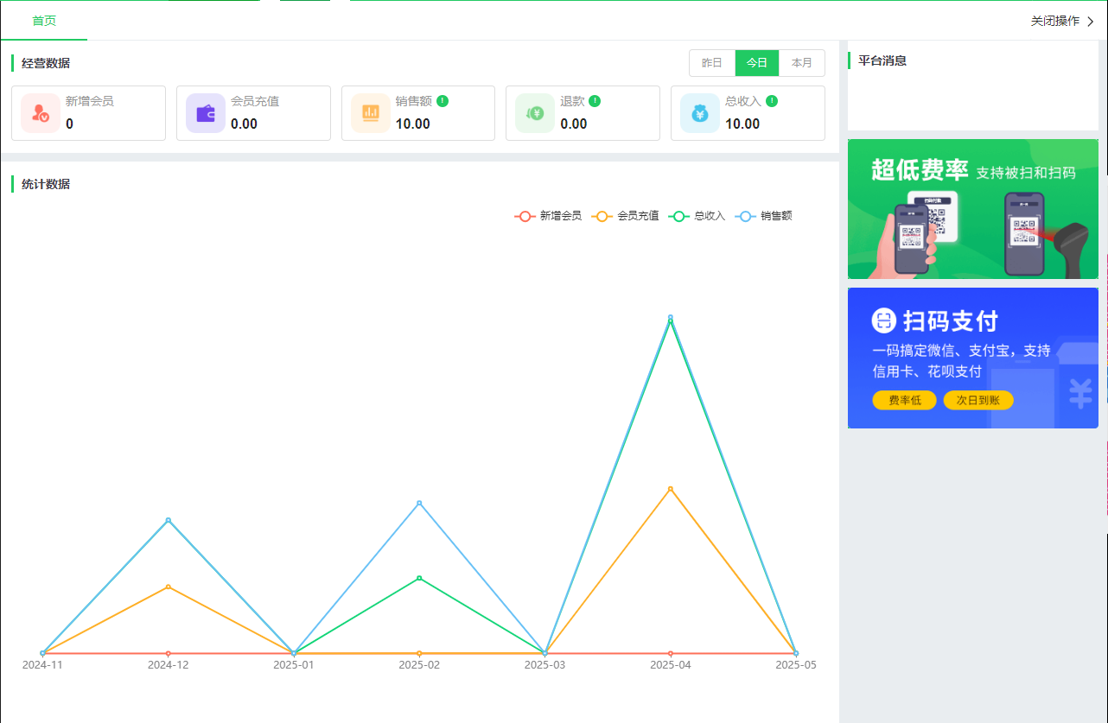Click the 平台消息 panel heading
Image resolution: width=1108 pixels, height=723 pixels.
pos(882,60)
